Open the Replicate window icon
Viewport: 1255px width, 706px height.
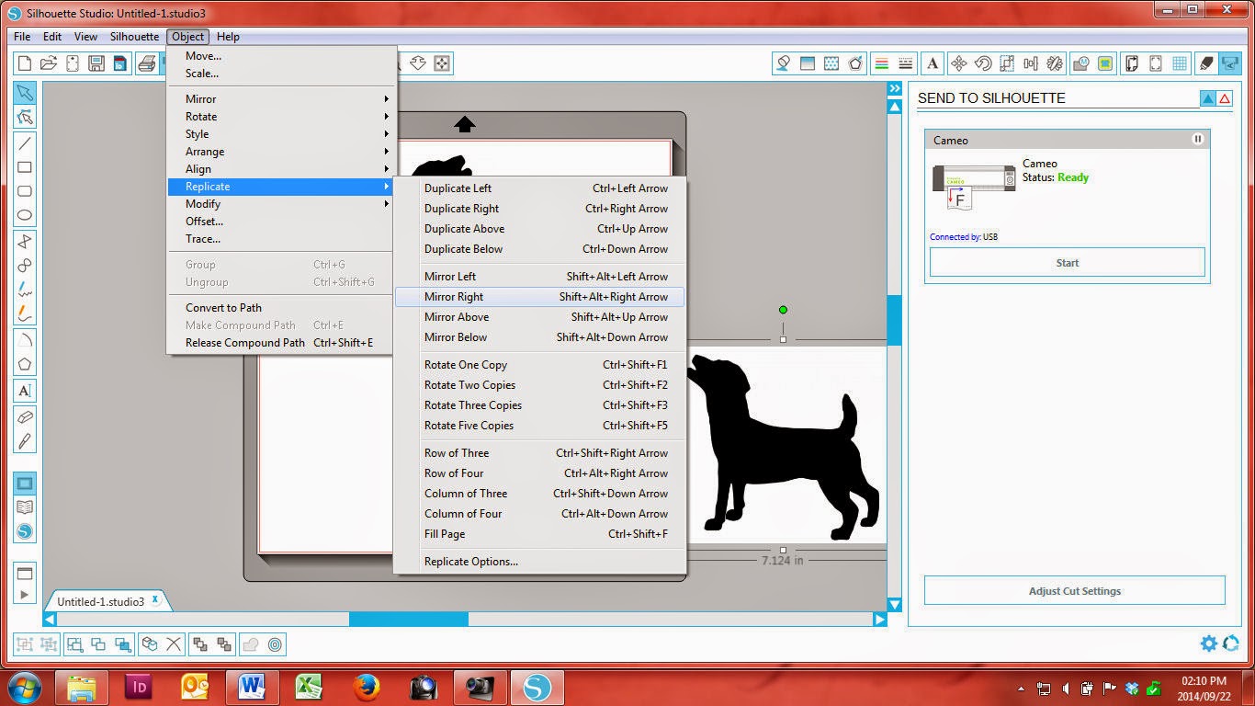[1055, 63]
